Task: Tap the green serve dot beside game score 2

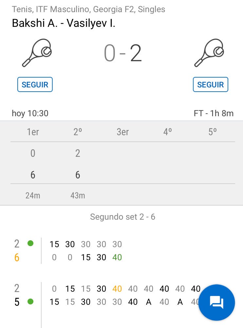Action: click(x=30, y=243)
